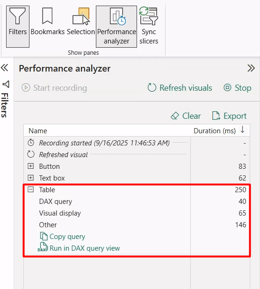Viewport: 260px width, 289px height.
Task: Expand the Button entry row
Action: pos(30,166)
